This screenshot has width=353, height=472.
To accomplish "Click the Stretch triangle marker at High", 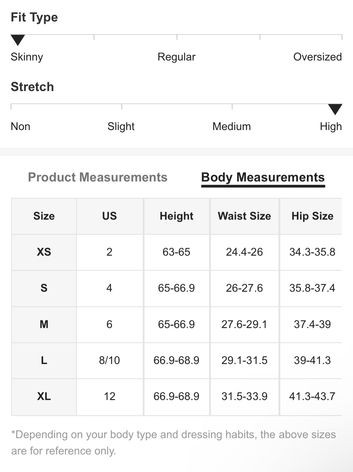I will [335, 109].
